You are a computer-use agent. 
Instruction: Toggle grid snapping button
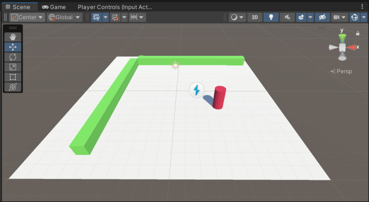tap(115, 17)
